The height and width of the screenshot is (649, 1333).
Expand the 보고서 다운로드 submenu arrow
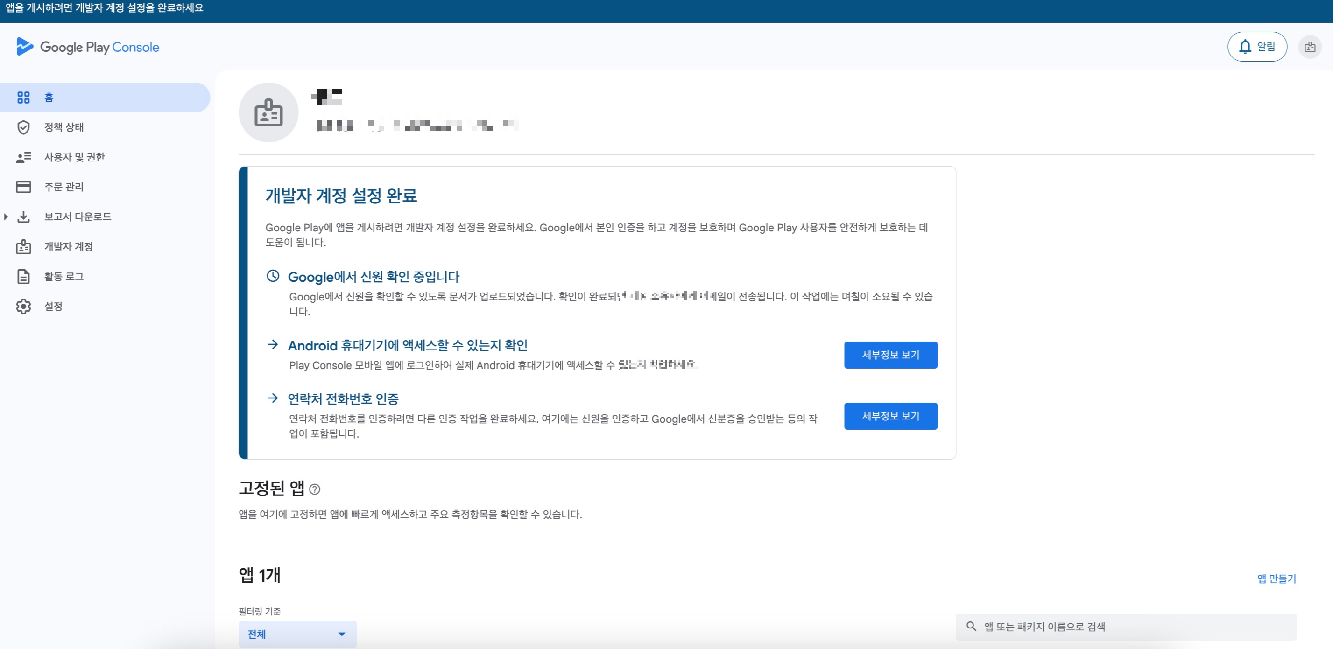[x=6, y=216]
